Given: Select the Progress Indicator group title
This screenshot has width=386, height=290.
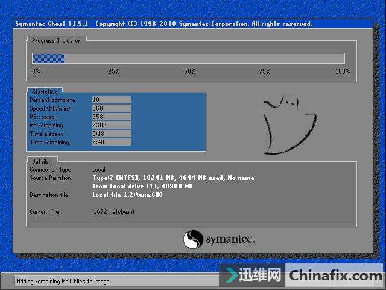Looking at the screenshot, I should [56, 40].
